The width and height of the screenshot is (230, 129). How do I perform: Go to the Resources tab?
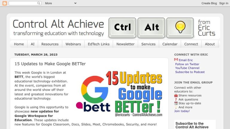click(x=50, y=44)
